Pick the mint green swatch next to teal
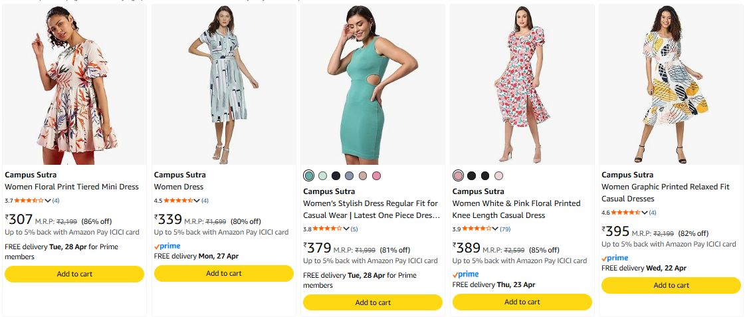This screenshot has height=317, width=751. coord(322,175)
